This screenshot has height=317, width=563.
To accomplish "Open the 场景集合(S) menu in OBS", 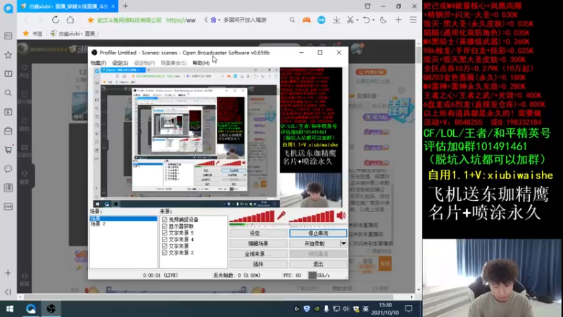I will click(173, 63).
